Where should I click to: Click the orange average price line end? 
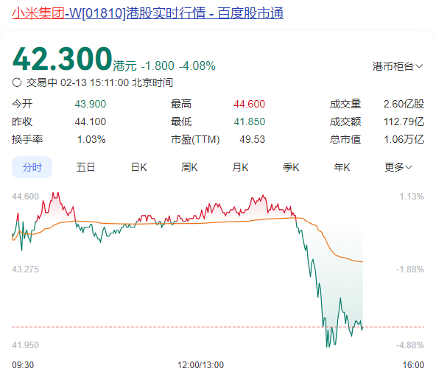(x=362, y=262)
